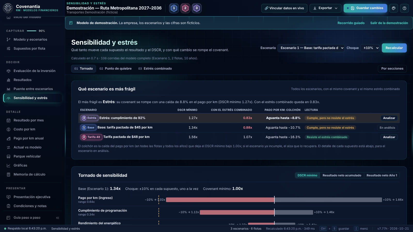Screen dimensions: 413x232
Task: Click the Recalcular button
Action: click(394, 48)
